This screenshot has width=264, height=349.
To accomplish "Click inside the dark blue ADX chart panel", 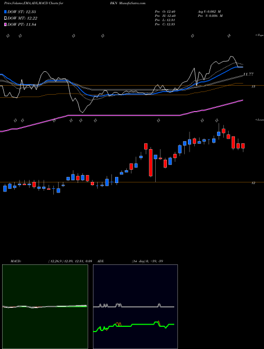I will coord(135,307).
